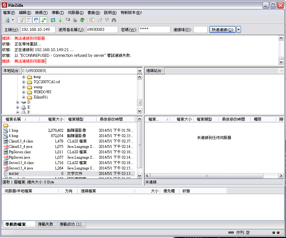
Task: Click the refresh file lists icon
Action: pyautogui.click(x=53, y=20)
